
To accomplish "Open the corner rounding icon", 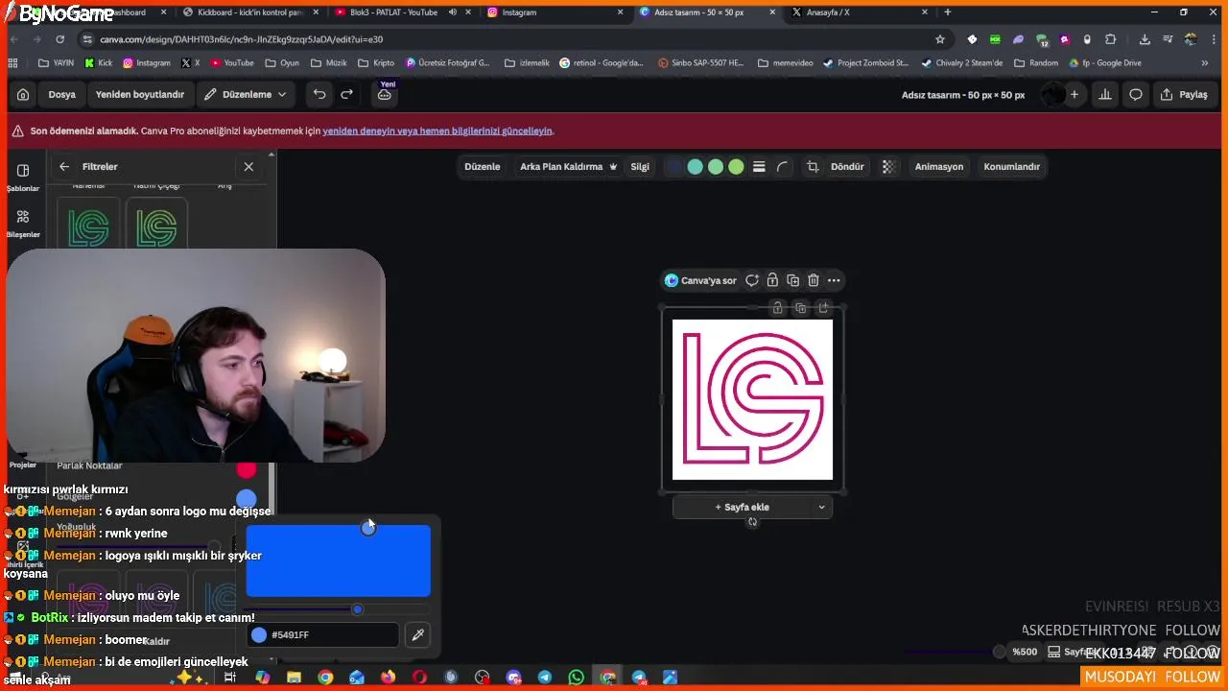I will tap(783, 166).
